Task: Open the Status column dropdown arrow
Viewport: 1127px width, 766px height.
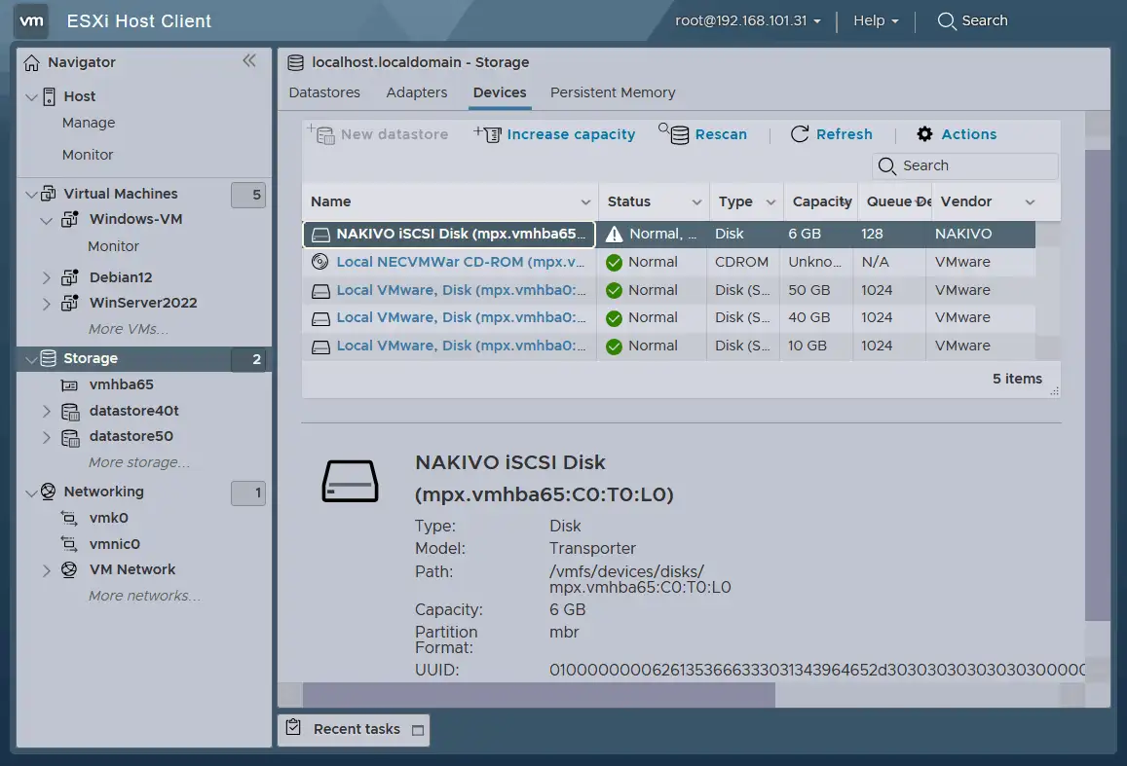Action: pos(696,202)
